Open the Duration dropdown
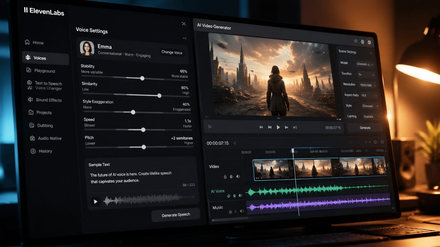 [366, 74]
